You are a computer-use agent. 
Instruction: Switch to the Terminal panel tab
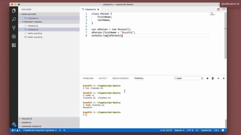coord(139,78)
